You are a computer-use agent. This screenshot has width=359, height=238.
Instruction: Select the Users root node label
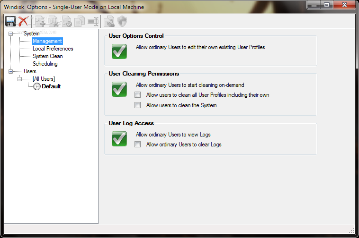(x=30, y=71)
